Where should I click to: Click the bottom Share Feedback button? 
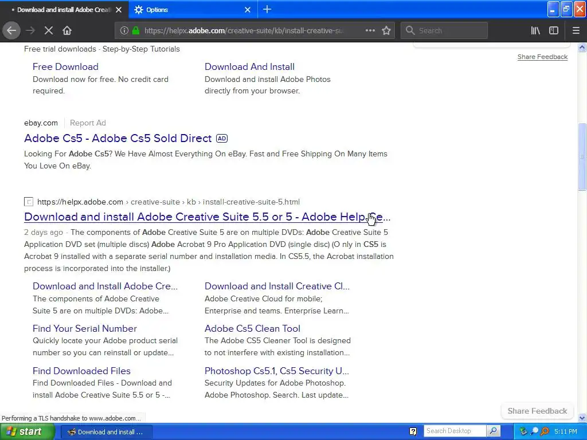(537, 411)
